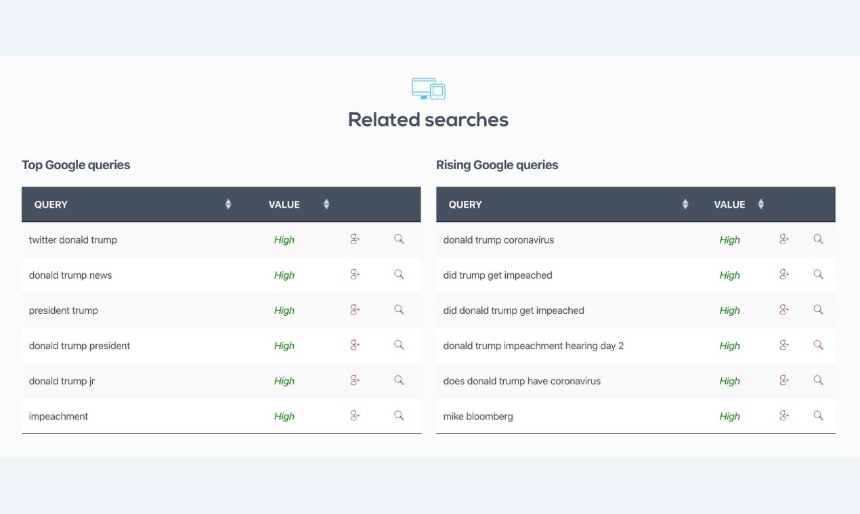Click the Rising Google queries heading
Viewport: 860px width, 514px height.
click(497, 165)
